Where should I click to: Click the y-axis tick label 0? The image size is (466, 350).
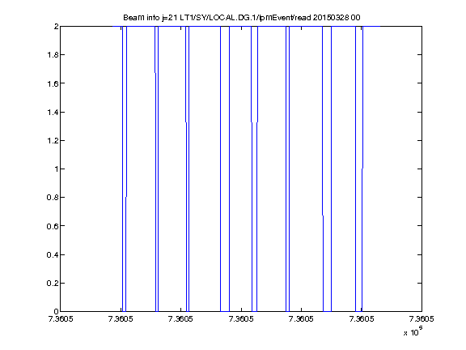(x=56, y=312)
